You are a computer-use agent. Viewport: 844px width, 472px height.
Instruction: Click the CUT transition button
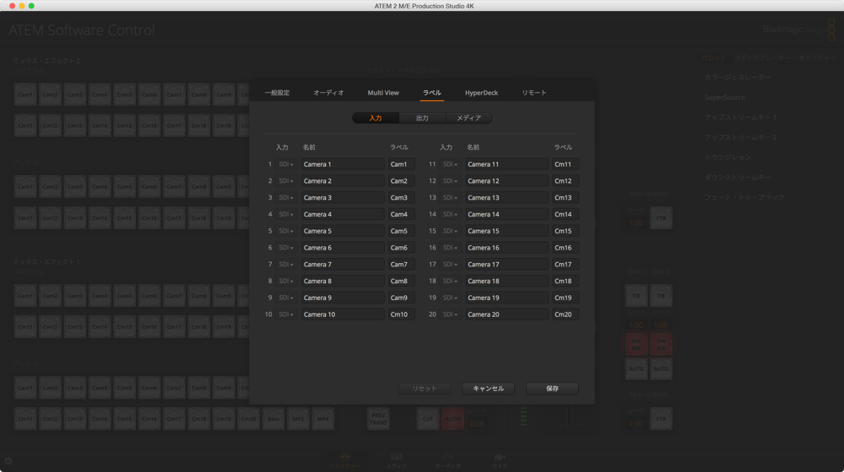pyautogui.click(x=428, y=419)
